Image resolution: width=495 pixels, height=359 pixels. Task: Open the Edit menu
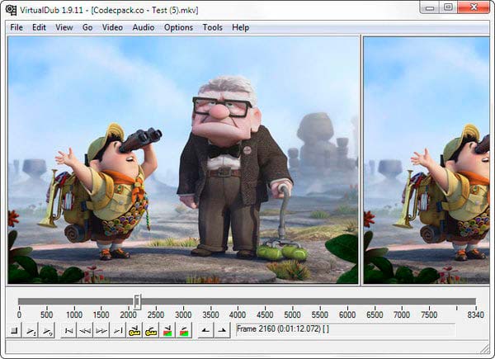(39, 27)
